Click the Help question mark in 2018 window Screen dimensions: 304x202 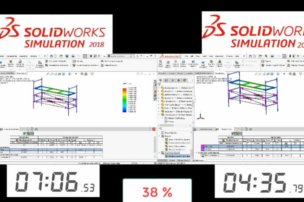coord(141,56)
